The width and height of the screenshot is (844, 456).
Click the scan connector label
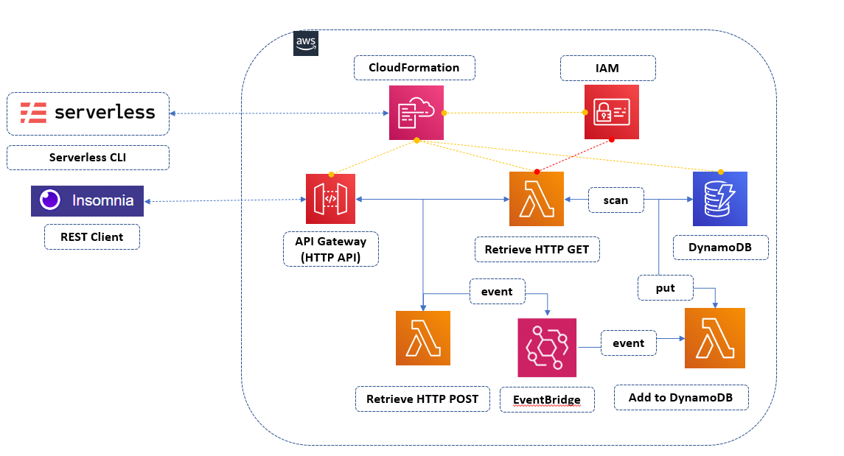pos(615,200)
